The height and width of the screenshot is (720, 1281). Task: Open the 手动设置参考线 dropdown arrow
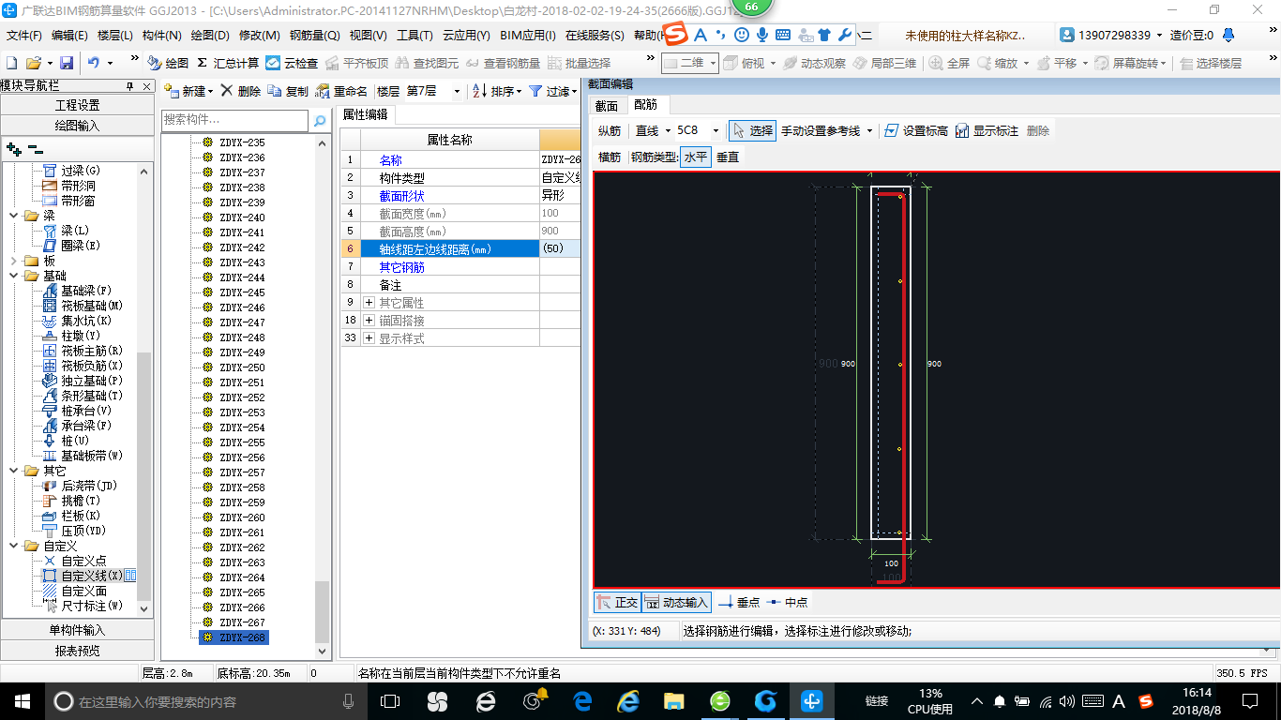(869, 130)
